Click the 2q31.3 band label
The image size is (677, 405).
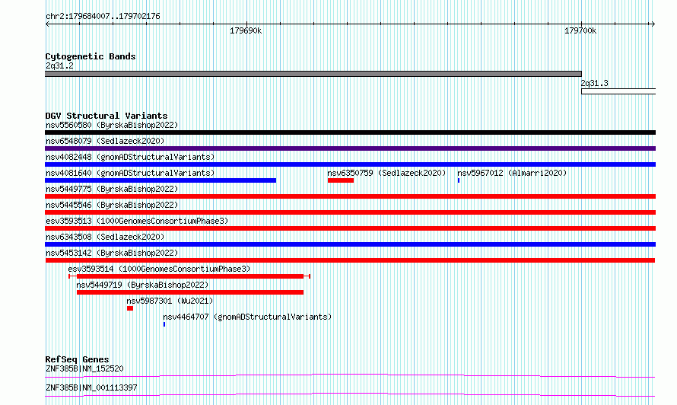[595, 83]
